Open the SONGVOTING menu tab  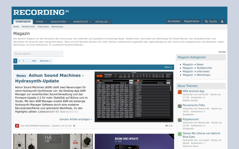[x=58, y=22]
